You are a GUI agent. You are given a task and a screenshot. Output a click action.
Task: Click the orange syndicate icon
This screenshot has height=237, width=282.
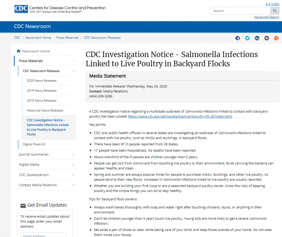pos(276,38)
